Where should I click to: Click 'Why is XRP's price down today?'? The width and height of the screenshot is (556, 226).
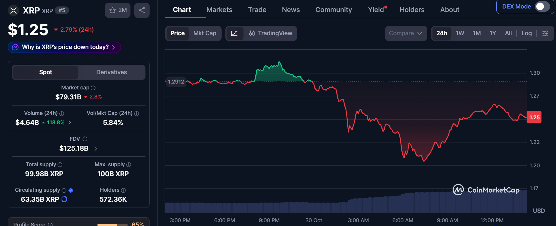(64, 47)
